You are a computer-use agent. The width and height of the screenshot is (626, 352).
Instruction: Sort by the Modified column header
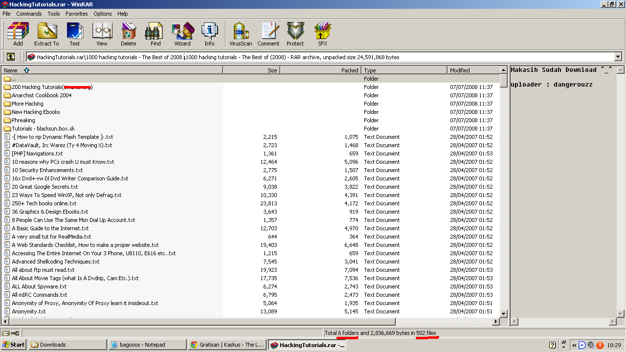coord(473,70)
